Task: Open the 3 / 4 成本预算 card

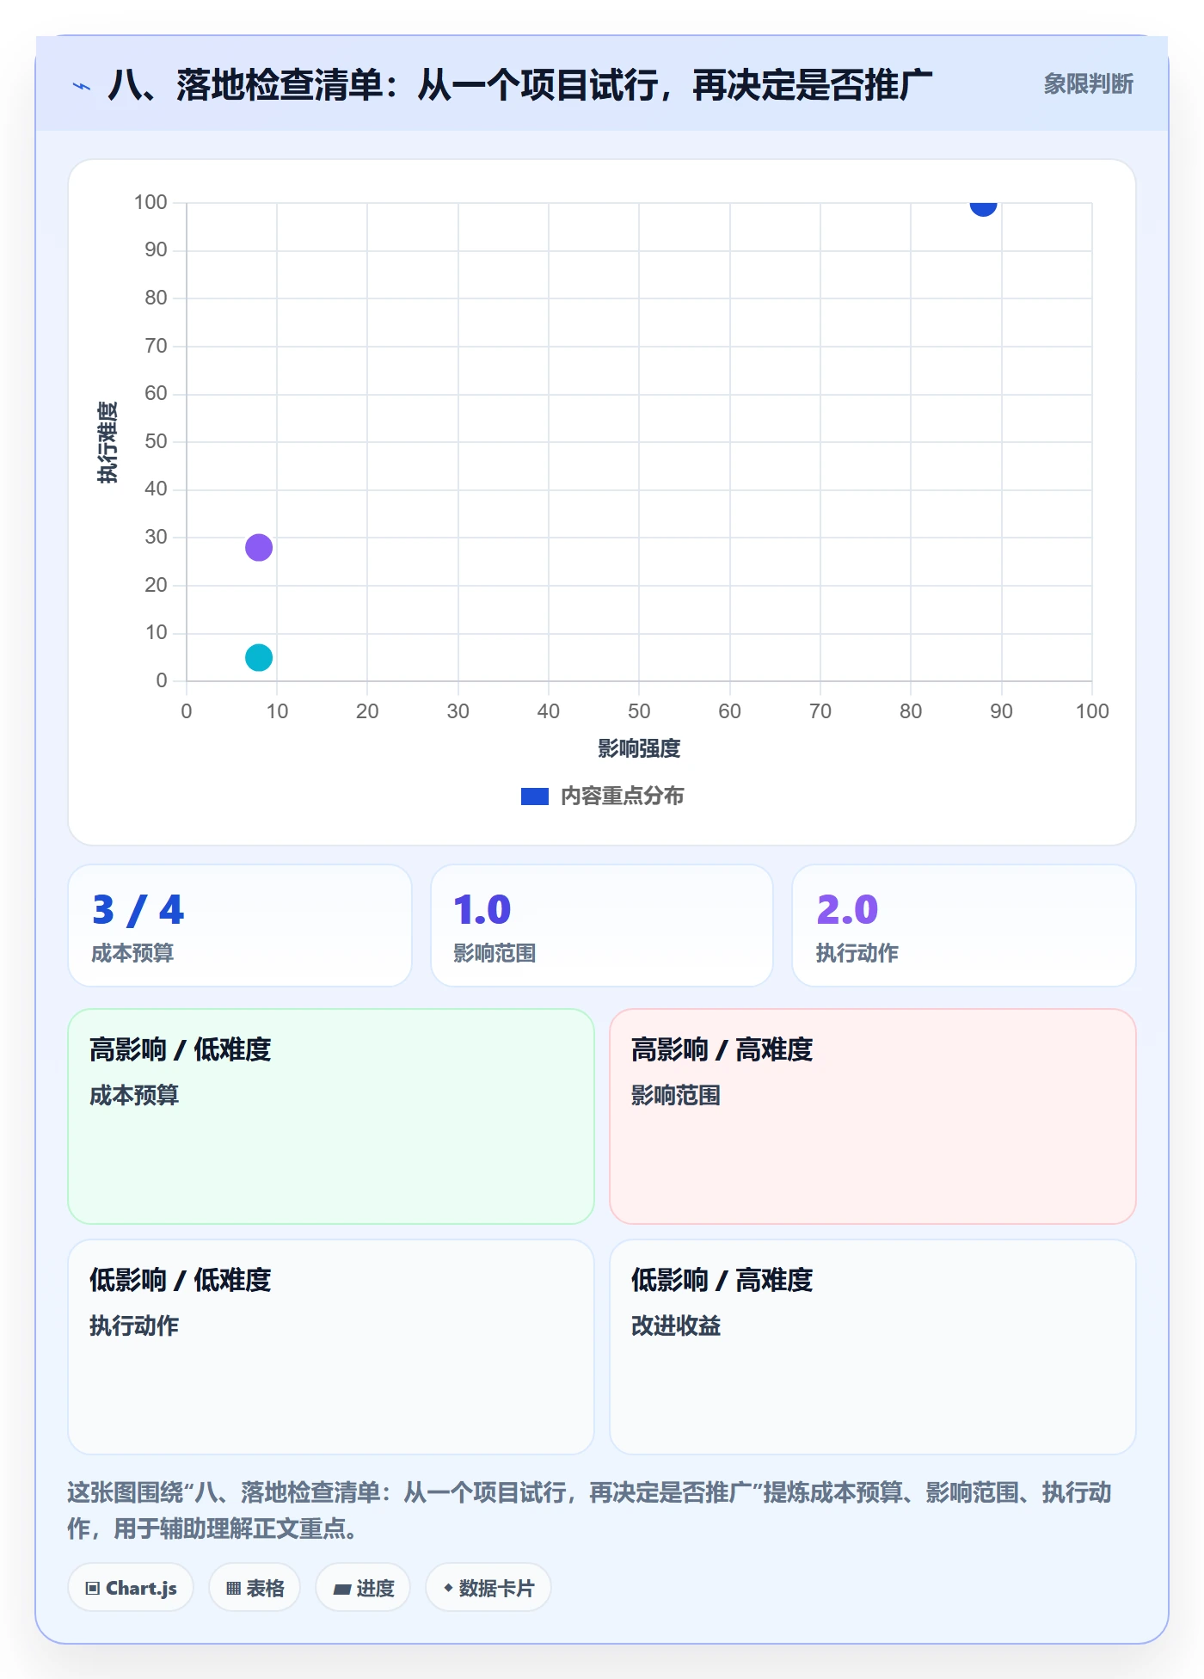Action: pos(240,926)
